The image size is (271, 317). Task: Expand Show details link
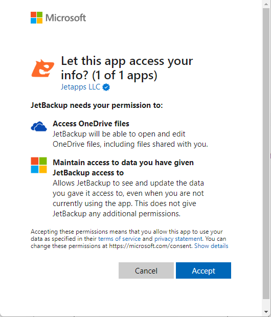(211, 246)
